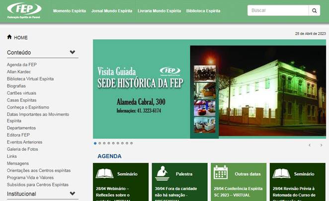Open Allan Kardec link
Screen dimensions: 329x201
(19, 72)
